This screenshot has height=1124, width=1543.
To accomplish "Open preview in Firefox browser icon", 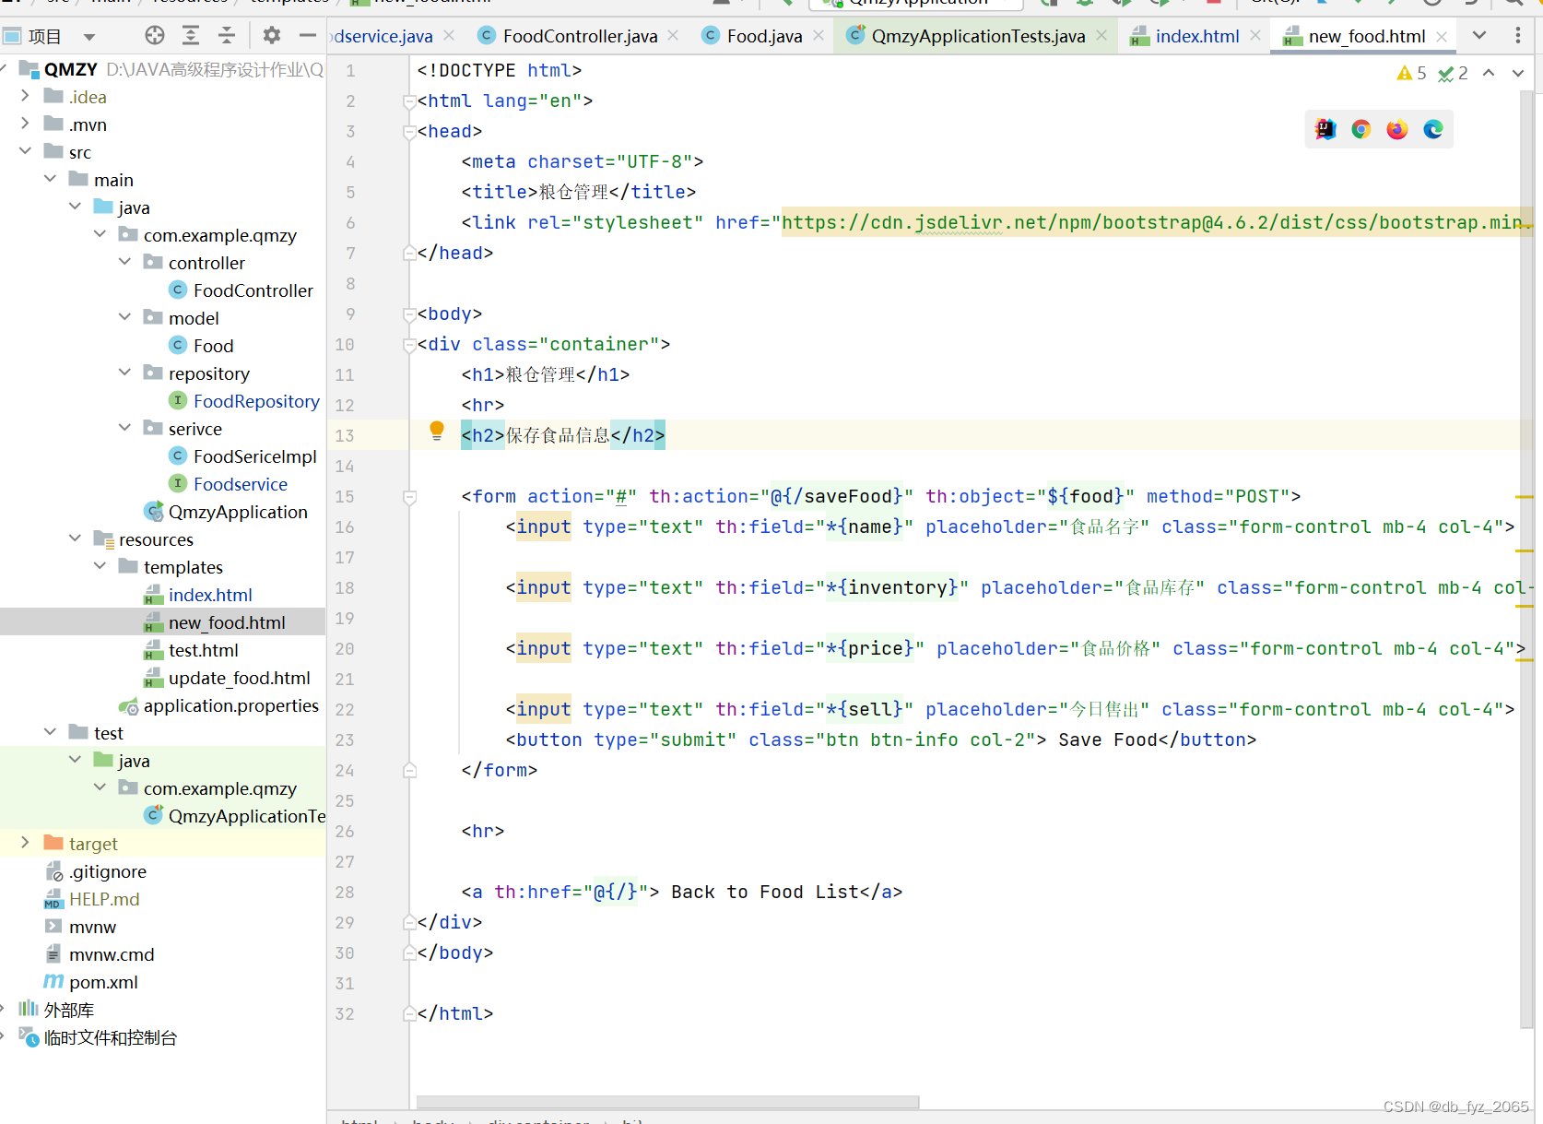I will point(1397,130).
